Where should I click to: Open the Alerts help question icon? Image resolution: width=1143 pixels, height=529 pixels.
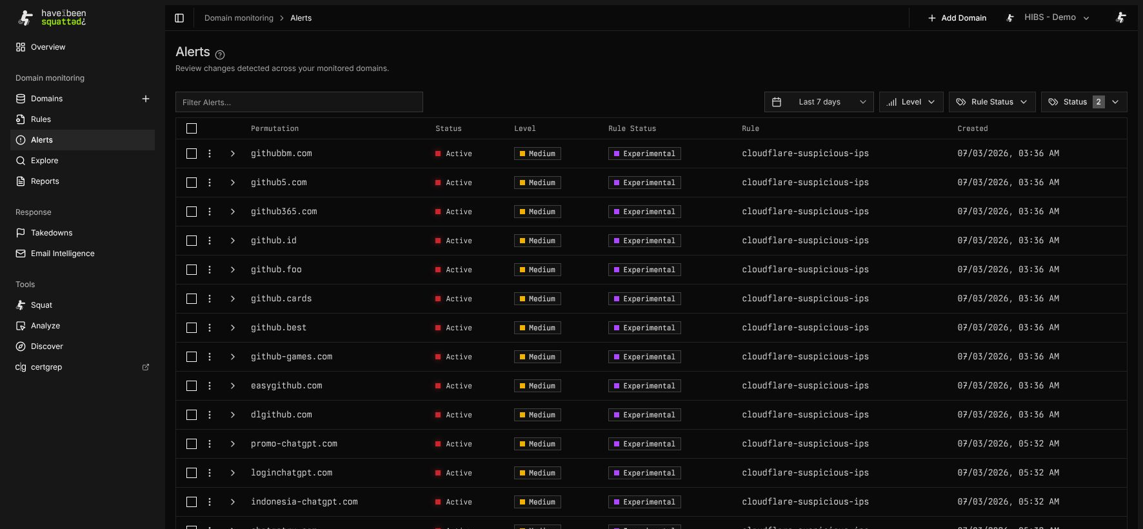click(220, 55)
